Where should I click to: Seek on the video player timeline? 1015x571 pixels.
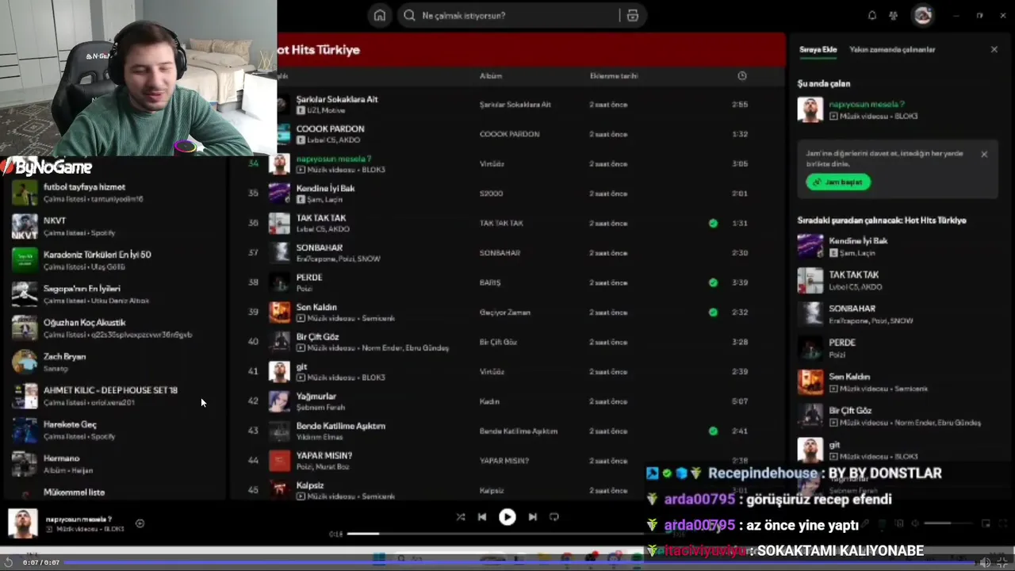pyautogui.click(x=519, y=562)
